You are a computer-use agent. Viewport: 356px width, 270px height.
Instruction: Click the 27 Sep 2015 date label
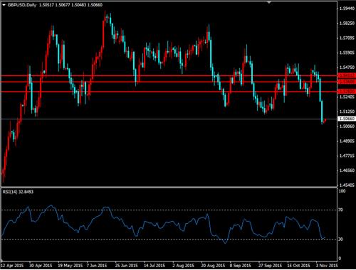(270, 265)
